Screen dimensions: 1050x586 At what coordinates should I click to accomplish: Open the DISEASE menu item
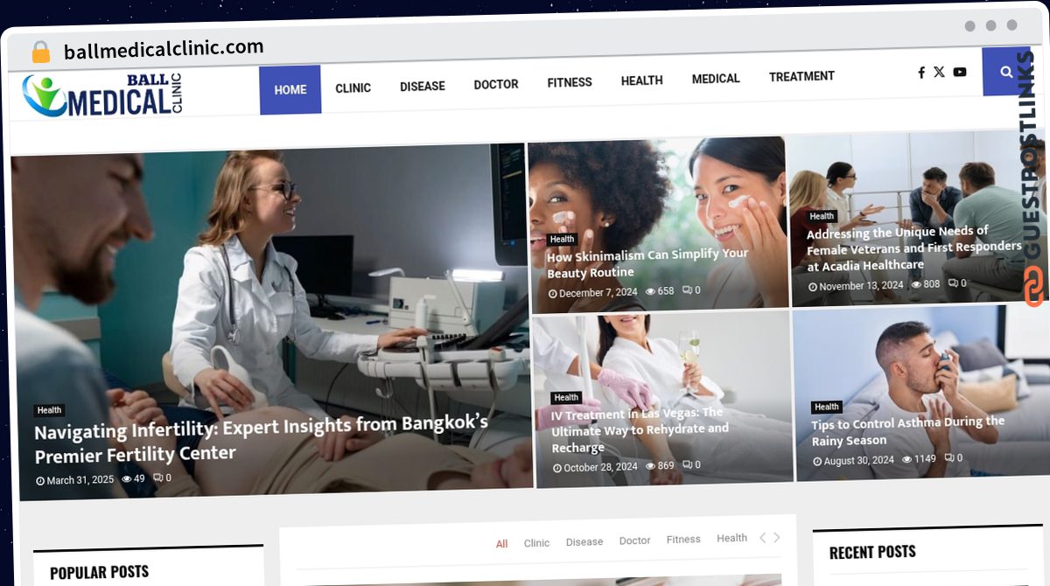(x=423, y=87)
